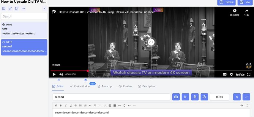
Task: Open the Transcript tab
Action: (x=105, y=86)
